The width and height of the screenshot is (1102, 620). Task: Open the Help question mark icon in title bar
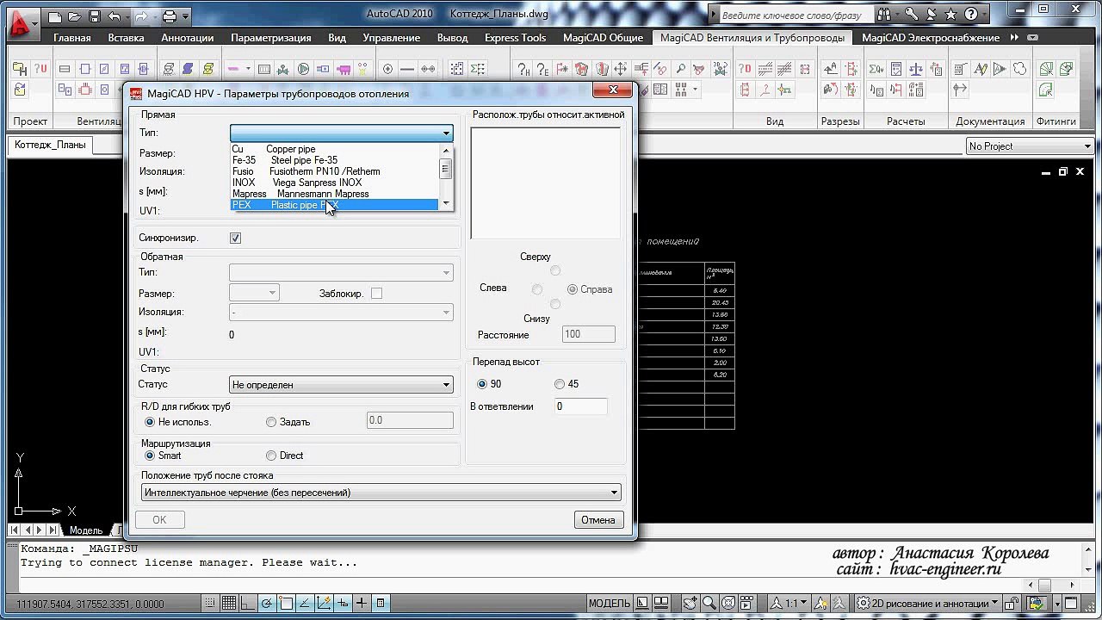[x=970, y=15]
